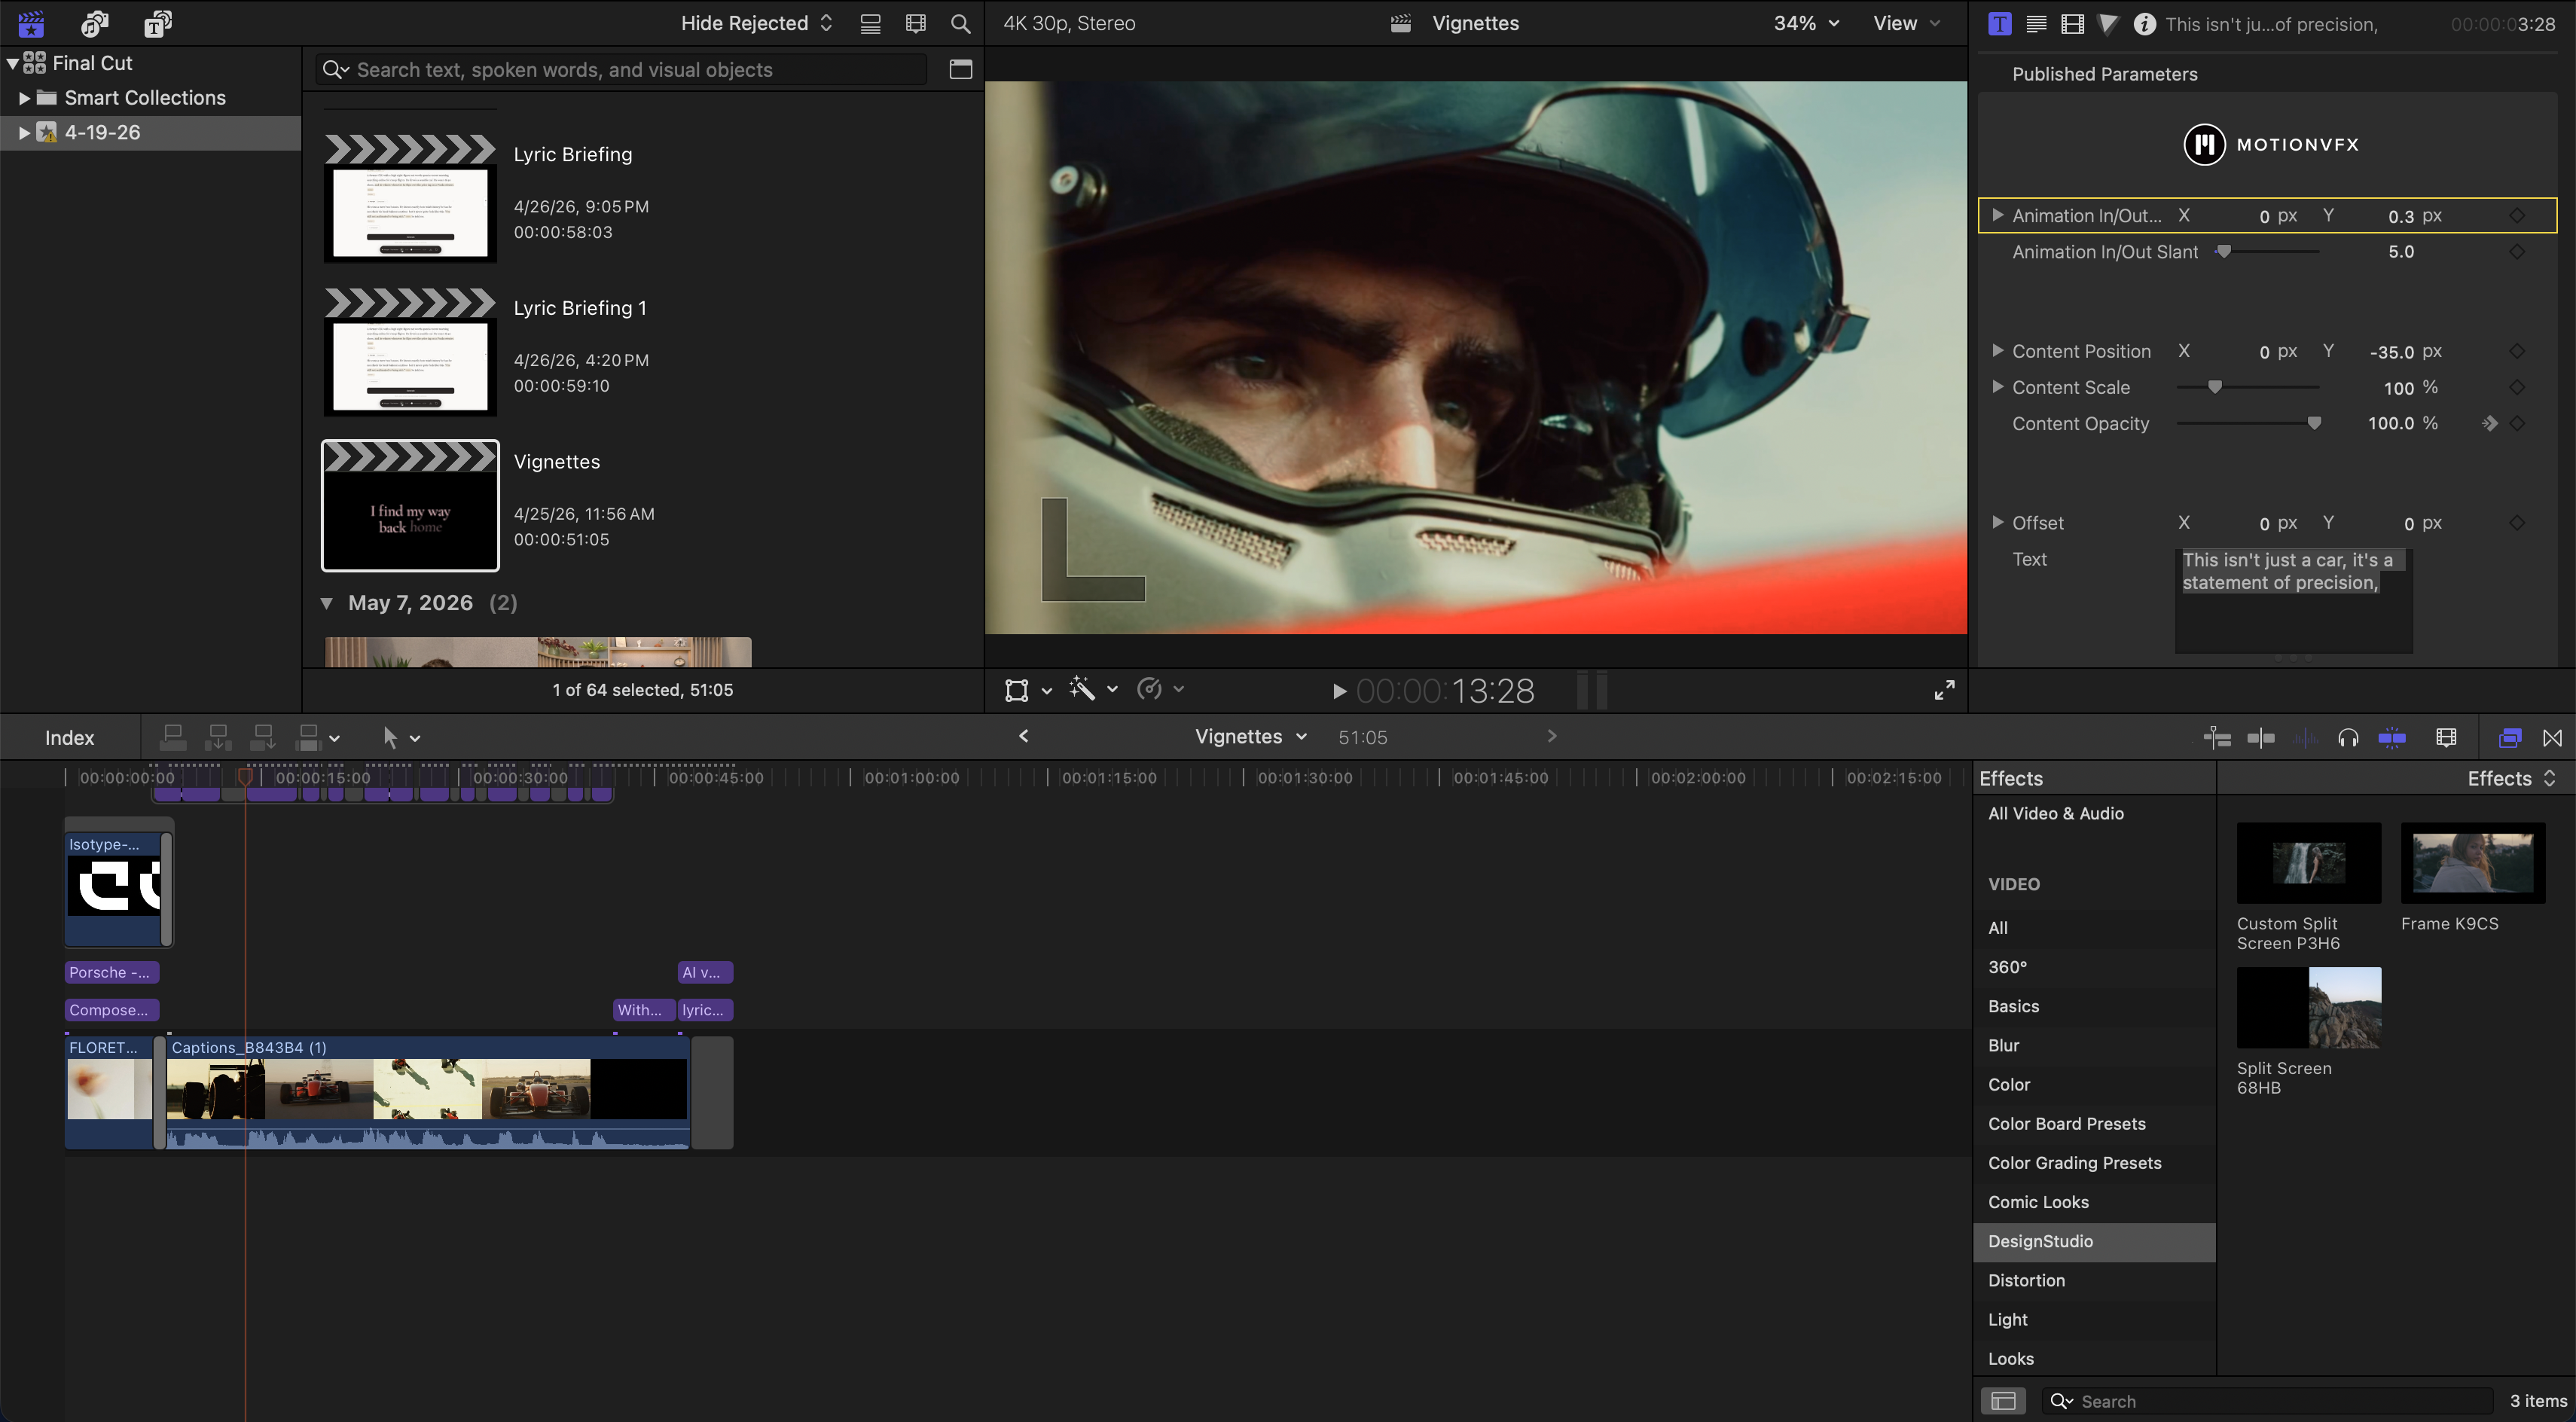Collapse the May 7, 2026 group
The height and width of the screenshot is (1422, 2576).
(x=326, y=603)
